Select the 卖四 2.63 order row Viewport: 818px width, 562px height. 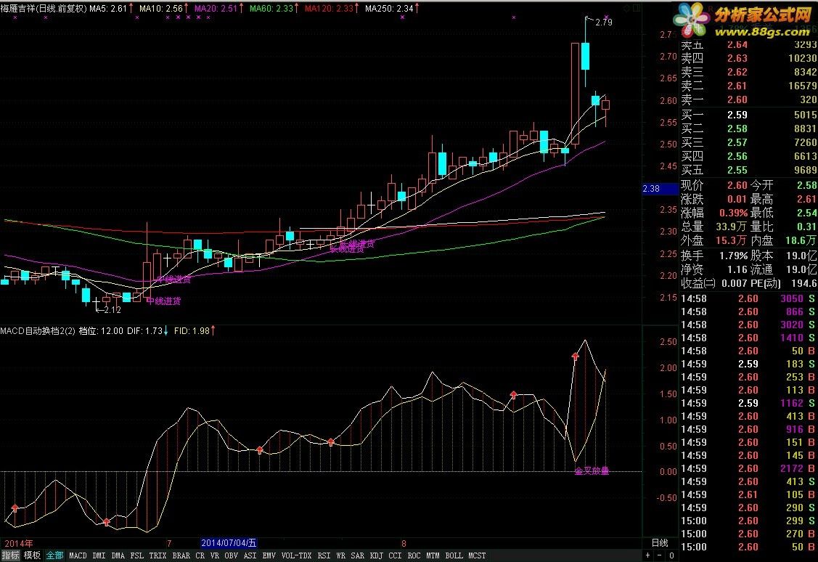[748, 58]
